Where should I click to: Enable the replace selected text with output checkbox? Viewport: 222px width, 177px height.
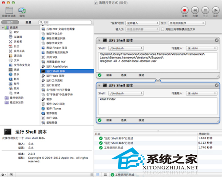click(x=163, y=29)
